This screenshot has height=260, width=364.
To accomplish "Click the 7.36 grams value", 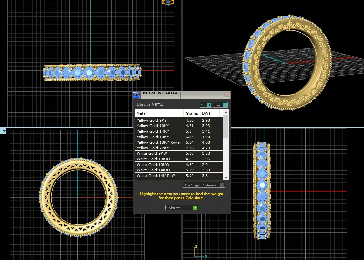I will 190,148.
